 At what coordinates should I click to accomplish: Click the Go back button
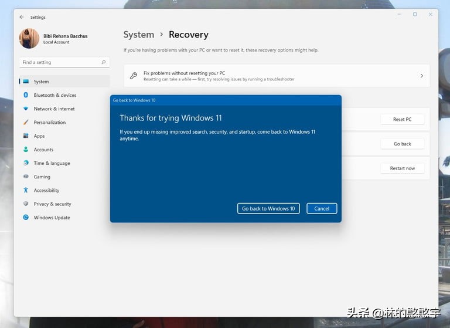403,144
